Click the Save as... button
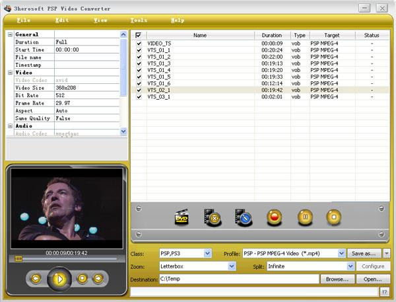The image size is (396, 302). (x=364, y=253)
